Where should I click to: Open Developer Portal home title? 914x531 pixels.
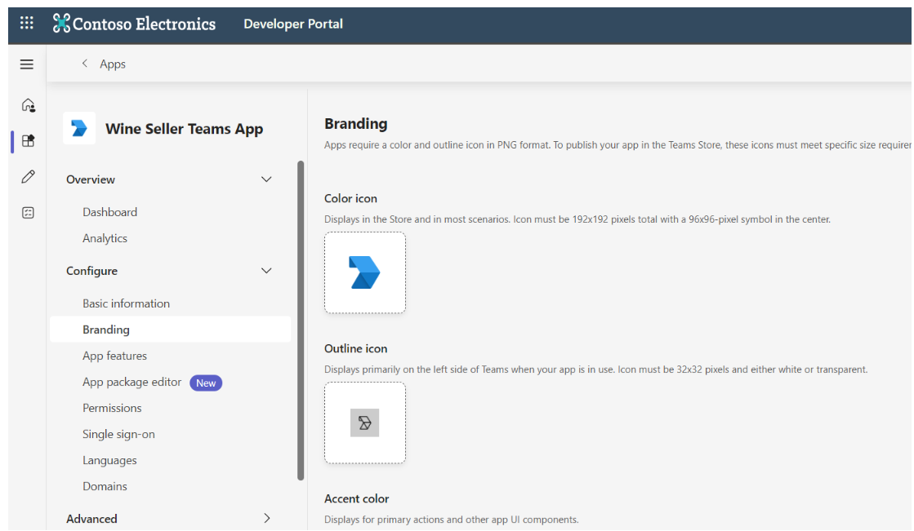click(x=293, y=24)
